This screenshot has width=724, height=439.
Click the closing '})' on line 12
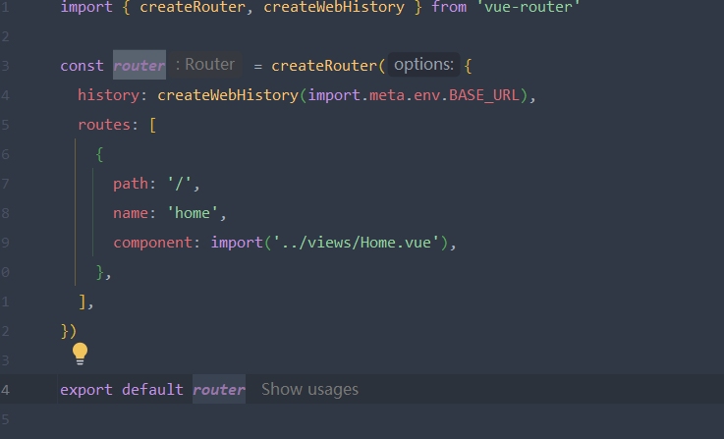(69, 331)
